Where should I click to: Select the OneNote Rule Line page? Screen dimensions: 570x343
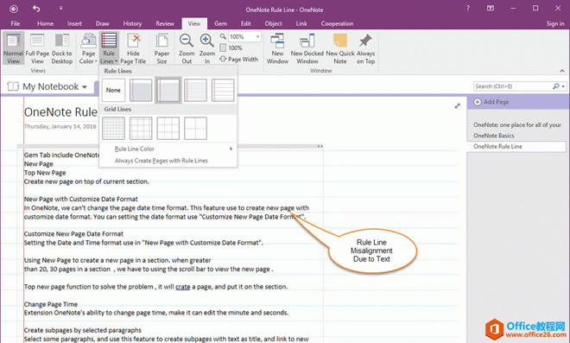coord(516,146)
